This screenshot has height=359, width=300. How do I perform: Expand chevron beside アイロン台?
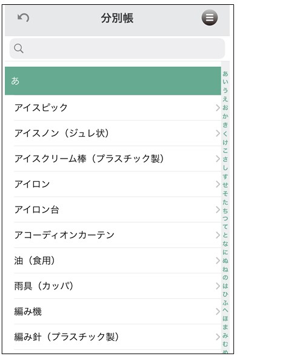point(218,210)
